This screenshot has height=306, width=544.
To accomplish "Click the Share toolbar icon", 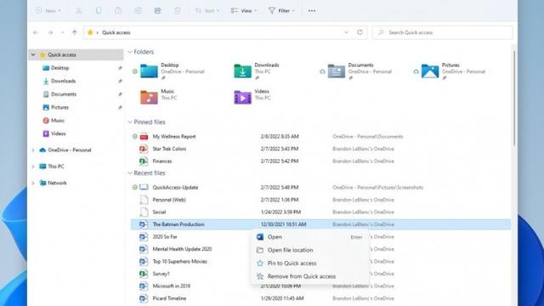I will (157, 11).
